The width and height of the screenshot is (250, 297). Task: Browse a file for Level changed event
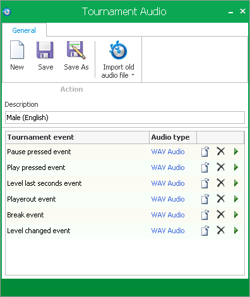point(205,231)
